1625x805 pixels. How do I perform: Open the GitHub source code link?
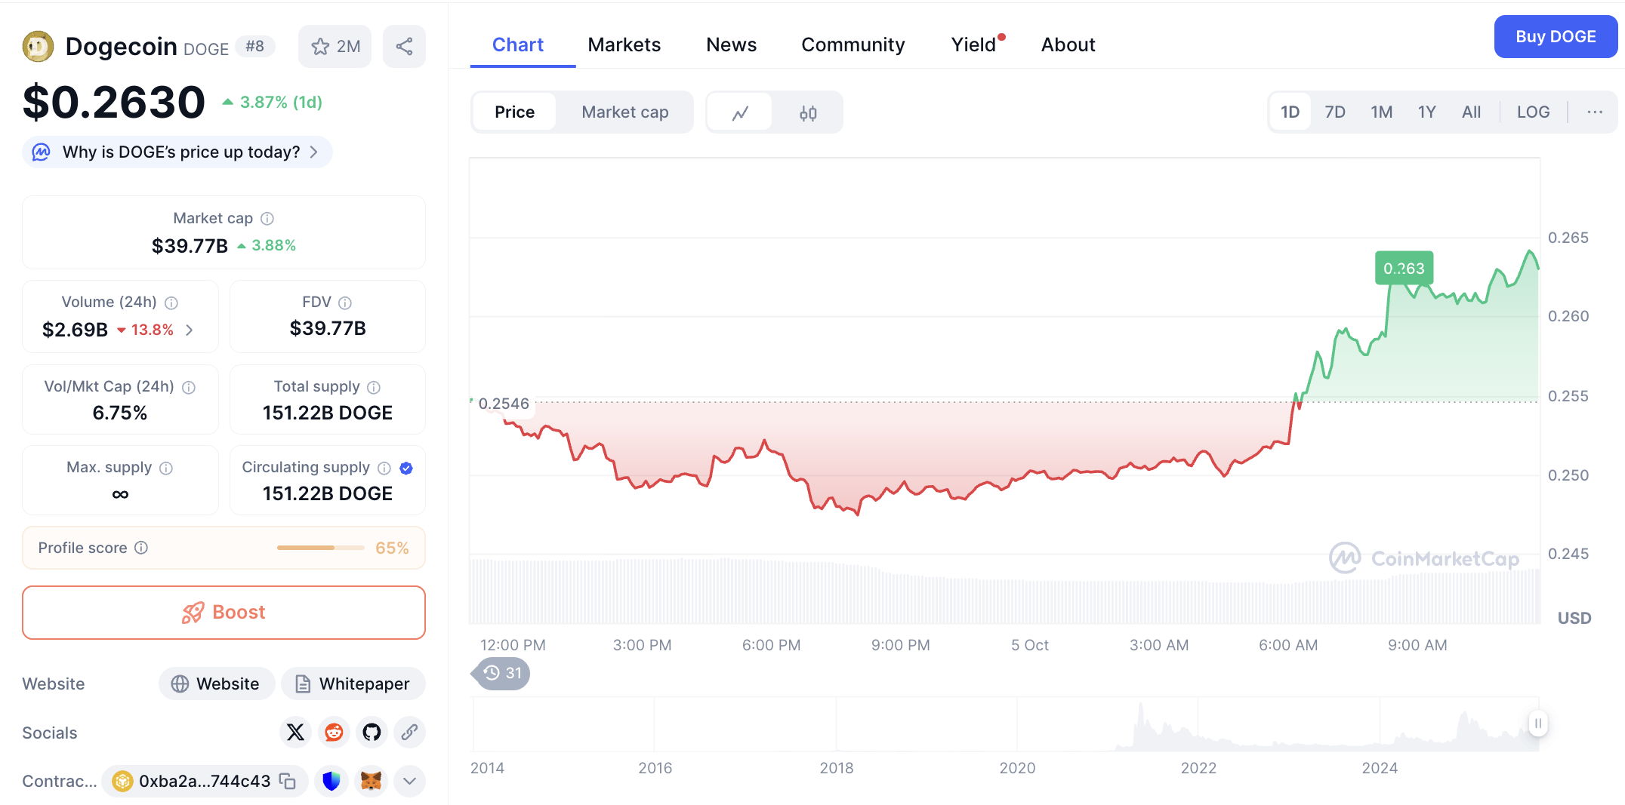point(372,732)
